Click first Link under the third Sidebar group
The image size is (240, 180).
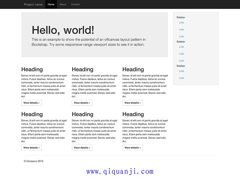click(x=181, y=71)
